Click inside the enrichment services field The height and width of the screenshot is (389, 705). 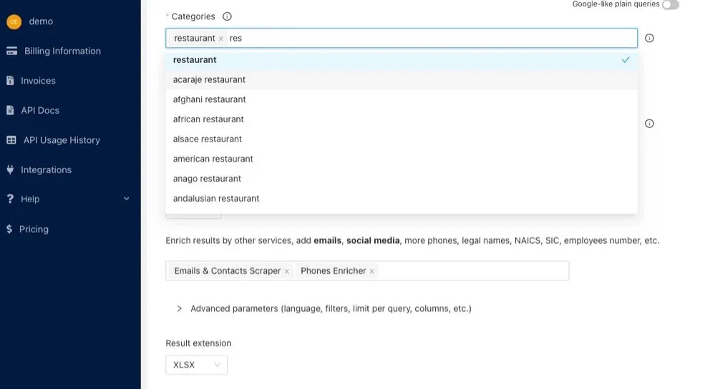472,271
